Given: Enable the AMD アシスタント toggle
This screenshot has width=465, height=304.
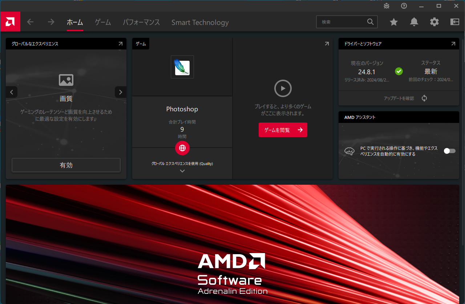Looking at the screenshot, I should click(449, 151).
